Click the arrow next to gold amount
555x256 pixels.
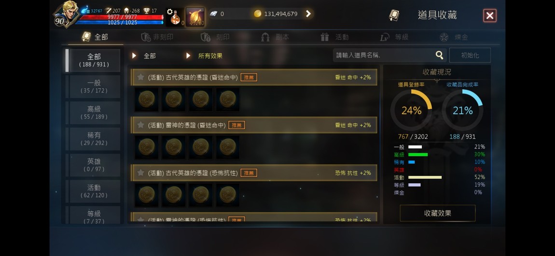pos(308,14)
